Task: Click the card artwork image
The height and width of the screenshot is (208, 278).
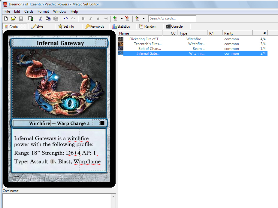Action: click(x=59, y=83)
